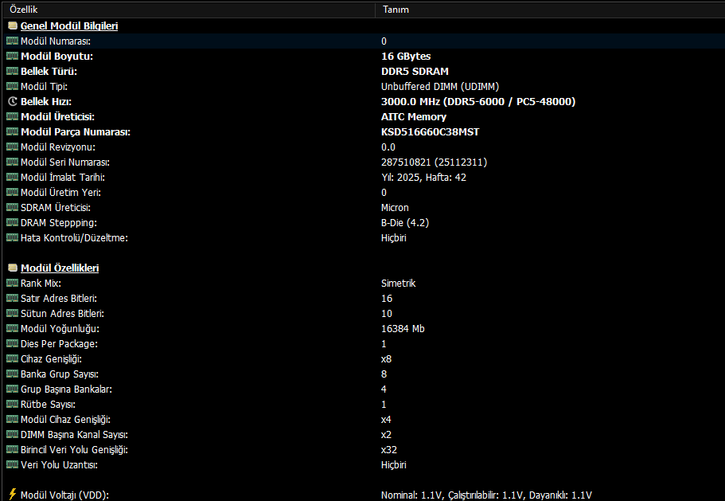This screenshot has width=725, height=501.
Task: Click the x4 Modül Cihaz Genişliği value
Action: [386, 420]
